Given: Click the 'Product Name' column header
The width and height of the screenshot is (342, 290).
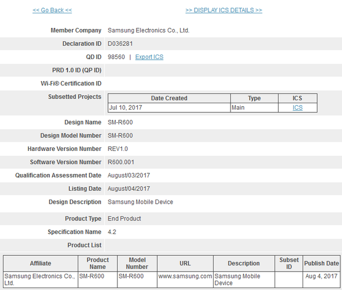Looking at the screenshot, I should pyautogui.click(x=98, y=263).
